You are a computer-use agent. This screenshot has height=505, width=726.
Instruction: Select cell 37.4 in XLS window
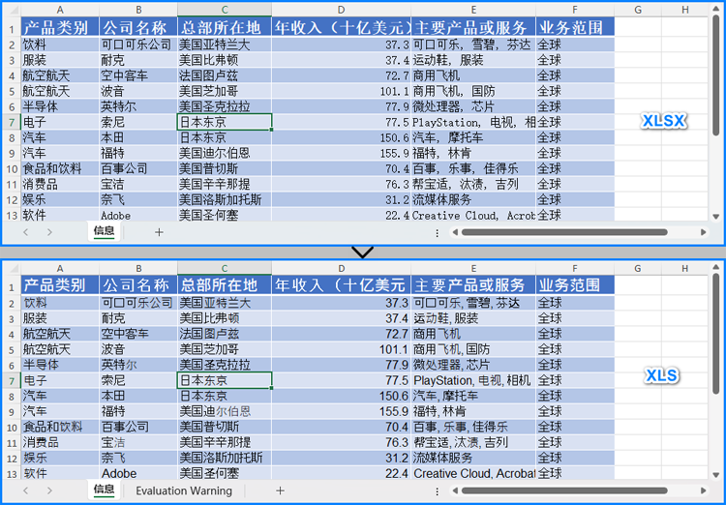pos(341,318)
